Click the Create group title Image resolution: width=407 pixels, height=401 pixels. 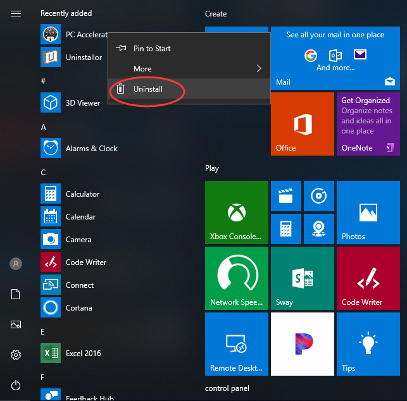click(216, 14)
